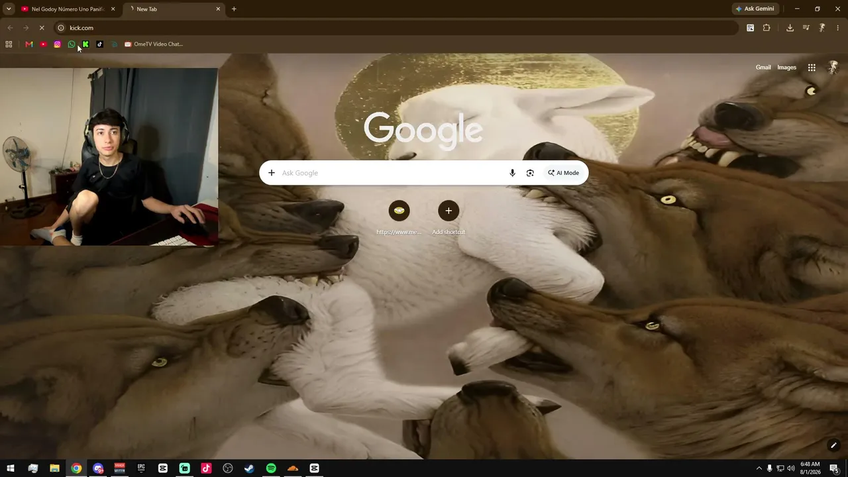This screenshot has height=477, width=848.
Task: Open the Chrome profile avatar in toolbar
Action: coord(822,28)
